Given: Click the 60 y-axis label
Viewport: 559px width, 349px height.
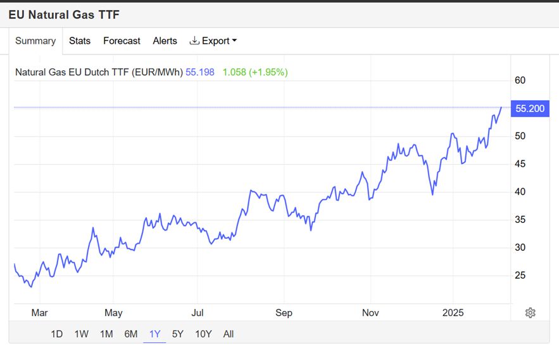Looking at the screenshot, I should tap(520, 80).
